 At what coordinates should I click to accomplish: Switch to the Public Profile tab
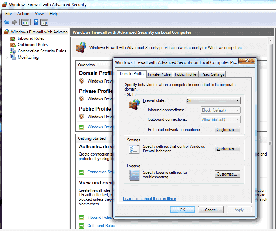click(x=186, y=74)
